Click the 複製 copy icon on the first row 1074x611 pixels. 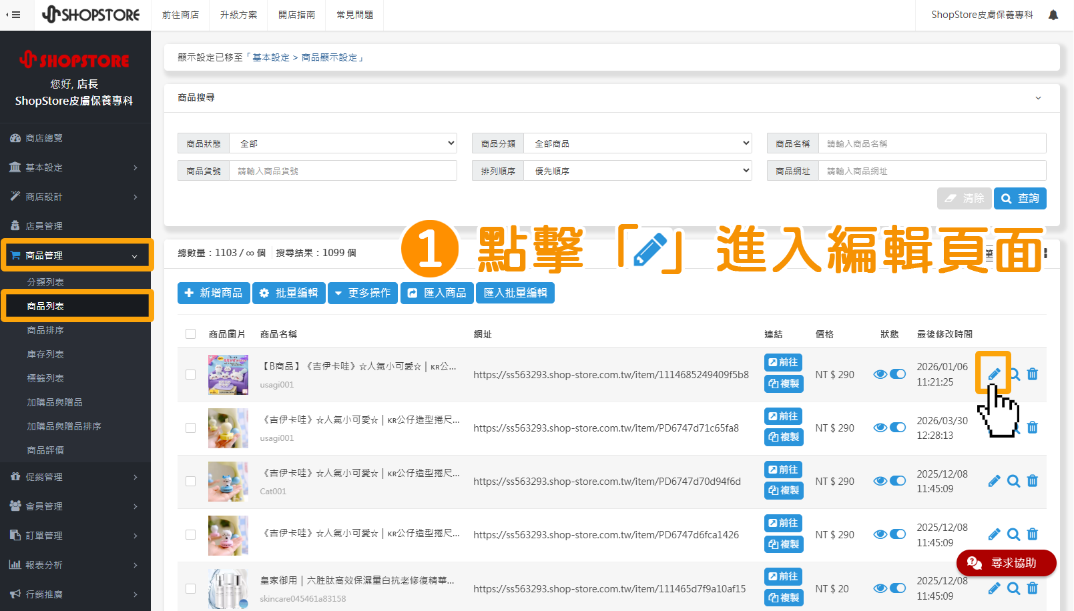[x=783, y=384]
